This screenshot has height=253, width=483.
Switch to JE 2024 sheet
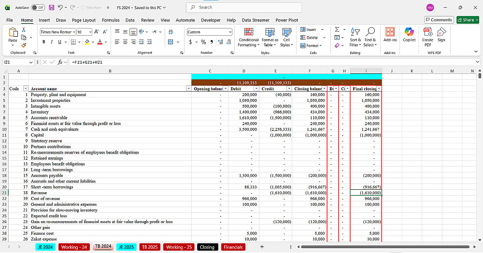45,247
